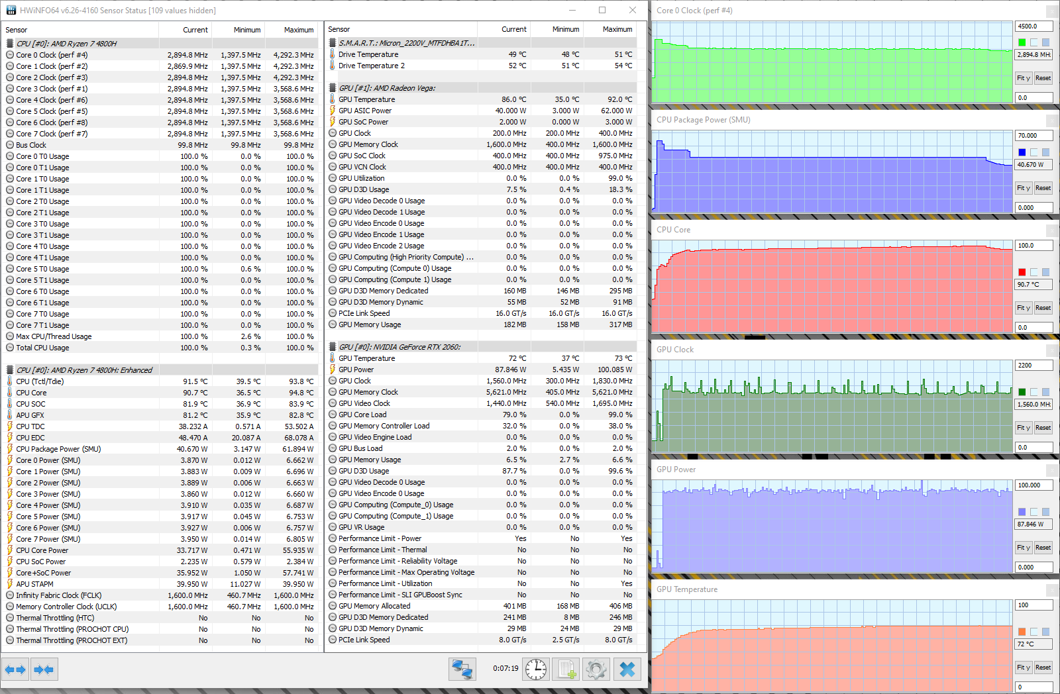Click Reset in the GPU Clock graph
The image size is (1060, 694).
(x=1043, y=428)
